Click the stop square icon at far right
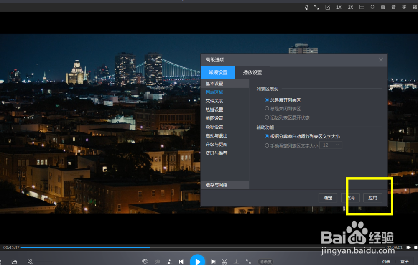418x265 pixels. [415, 247]
